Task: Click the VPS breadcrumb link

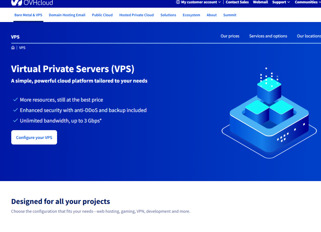Action: [22, 48]
